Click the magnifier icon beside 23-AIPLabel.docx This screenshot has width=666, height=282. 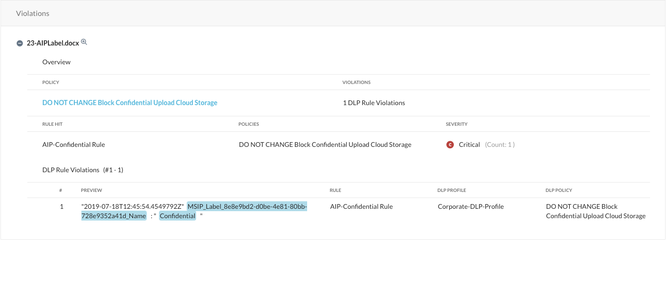tap(84, 42)
